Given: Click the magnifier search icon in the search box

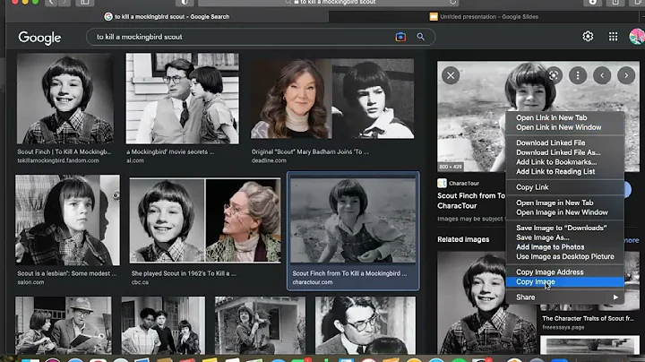Looking at the screenshot, I should tap(420, 37).
